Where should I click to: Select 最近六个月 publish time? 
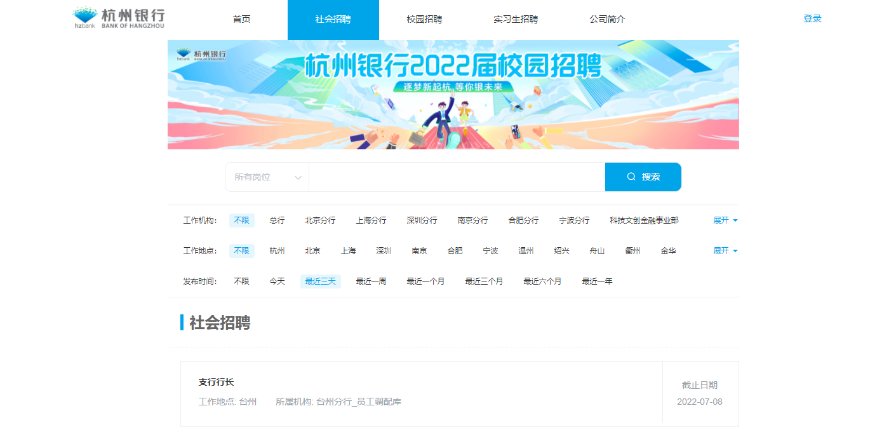tap(542, 281)
